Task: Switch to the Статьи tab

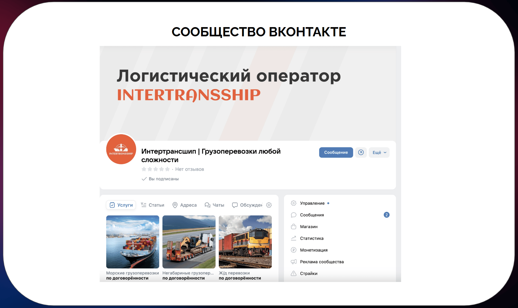Action: (x=153, y=205)
